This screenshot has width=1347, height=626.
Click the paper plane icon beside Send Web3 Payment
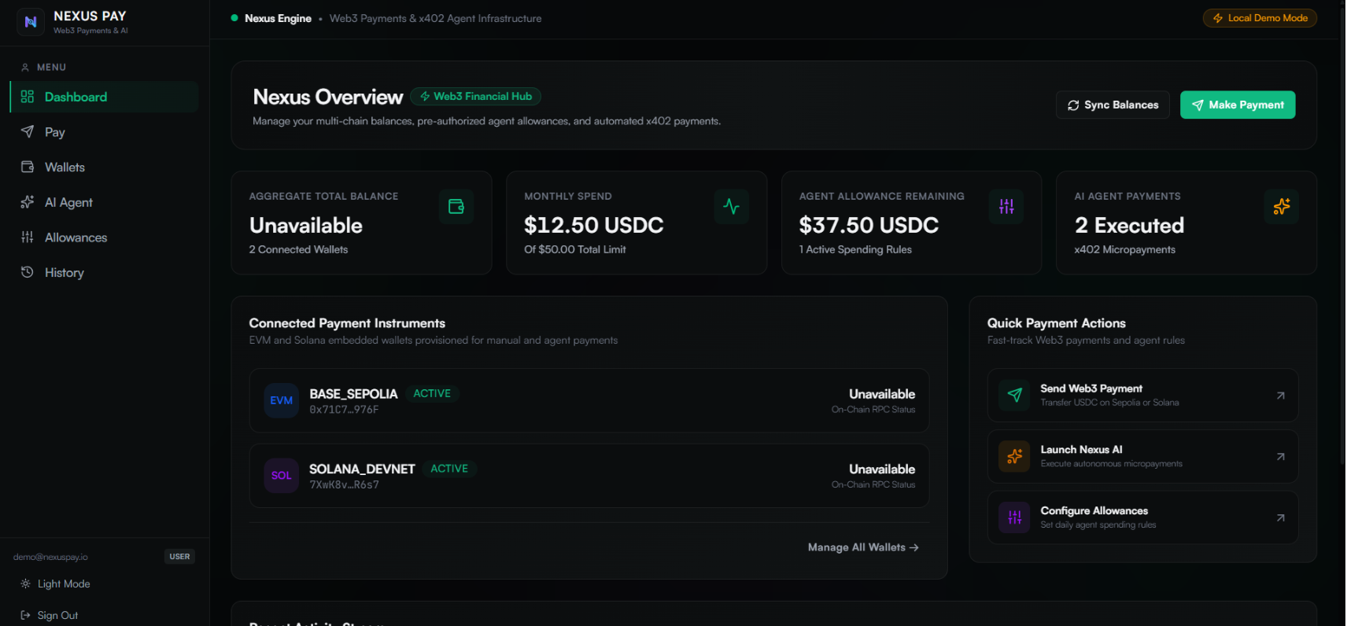click(x=1014, y=395)
